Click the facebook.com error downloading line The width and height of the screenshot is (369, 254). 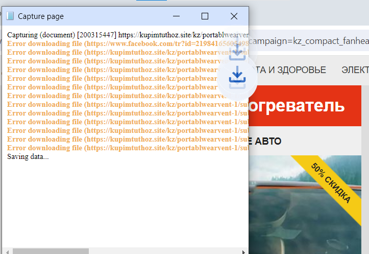point(128,43)
